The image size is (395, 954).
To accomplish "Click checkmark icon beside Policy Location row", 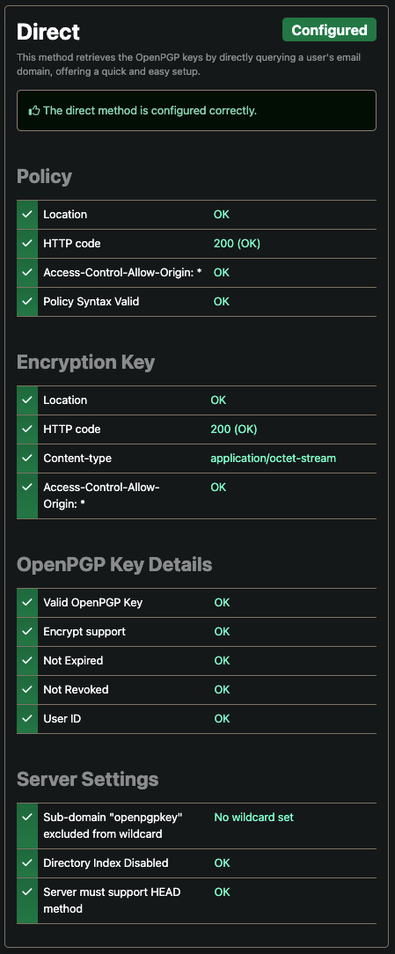I will pos(26,214).
